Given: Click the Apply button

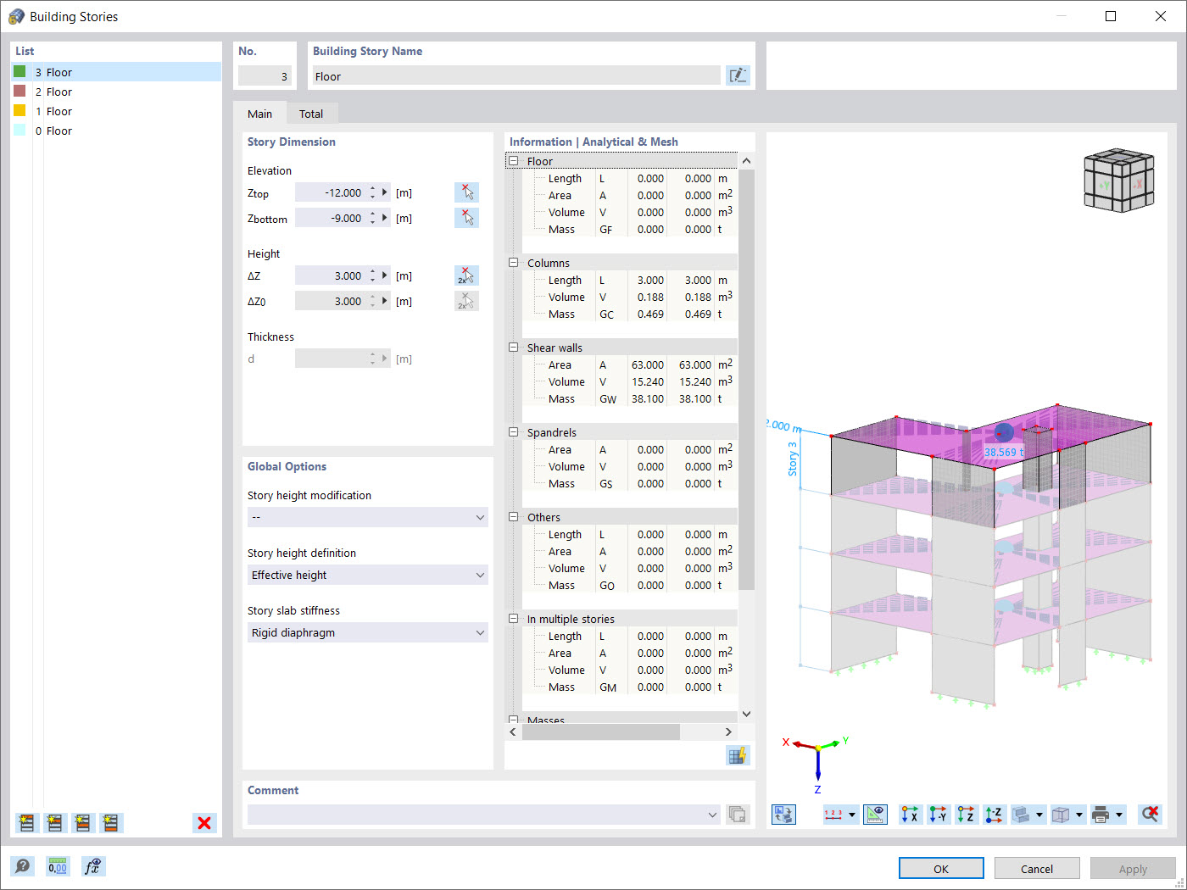Looking at the screenshot, I should pyautogui.click(x=1132, y=868).
